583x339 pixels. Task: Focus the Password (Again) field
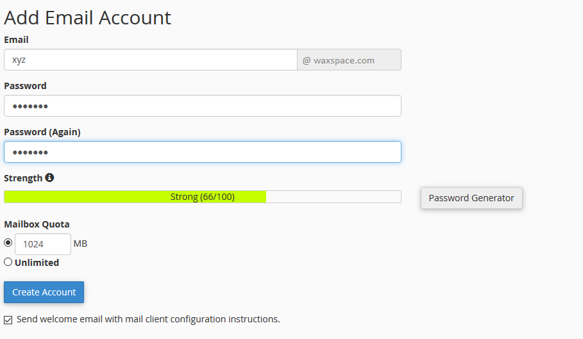click(x=202, y=152)
